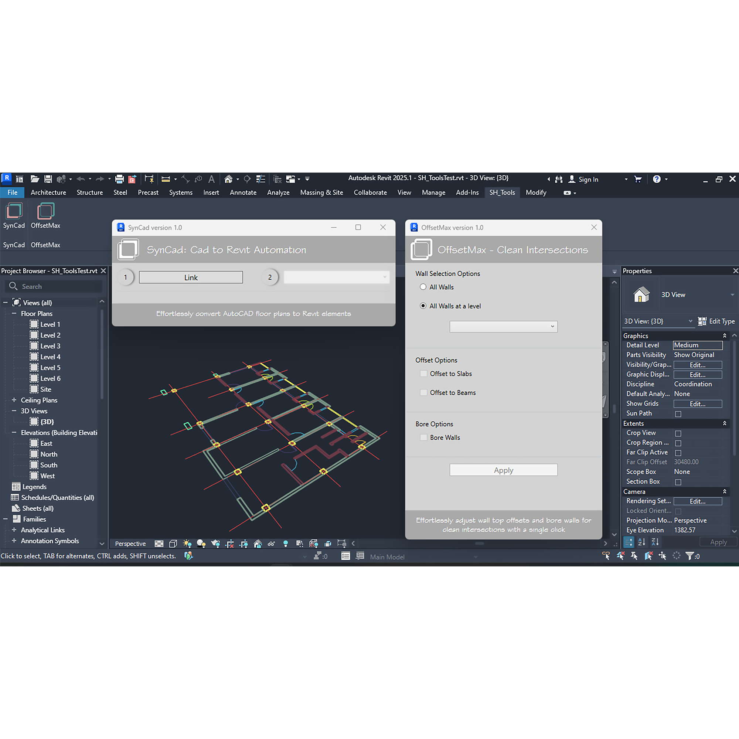Expand the Ceiling Plans tree node
The width and height of the screenshot is (739, 739).
coord(14,400)
